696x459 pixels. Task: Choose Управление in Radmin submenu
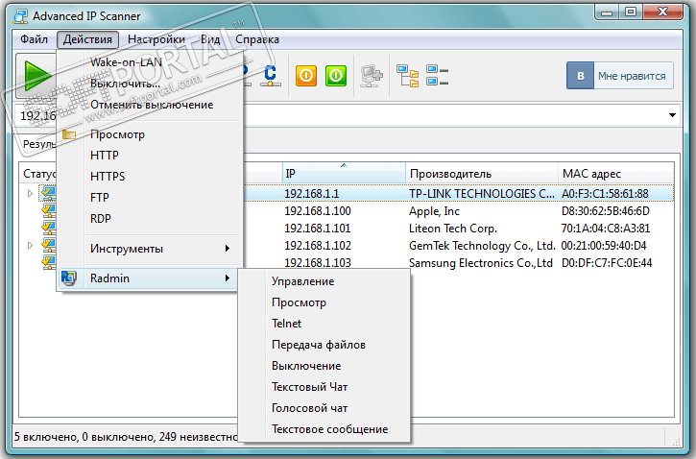click(x=324, y=281)
